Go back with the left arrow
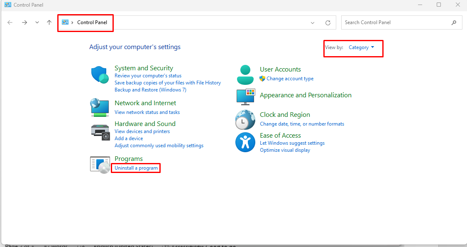This screenshot has width=467, height=247. [x=10, y=22]
